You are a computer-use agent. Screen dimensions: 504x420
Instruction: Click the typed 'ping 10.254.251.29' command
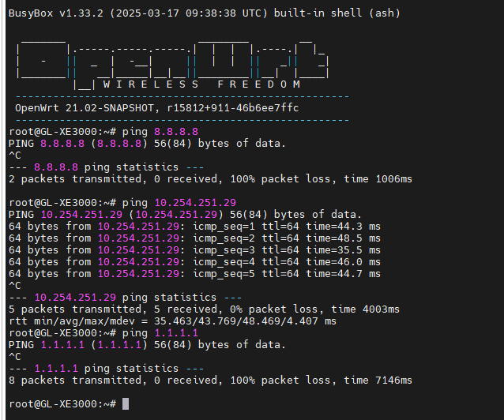click(181, 202)
